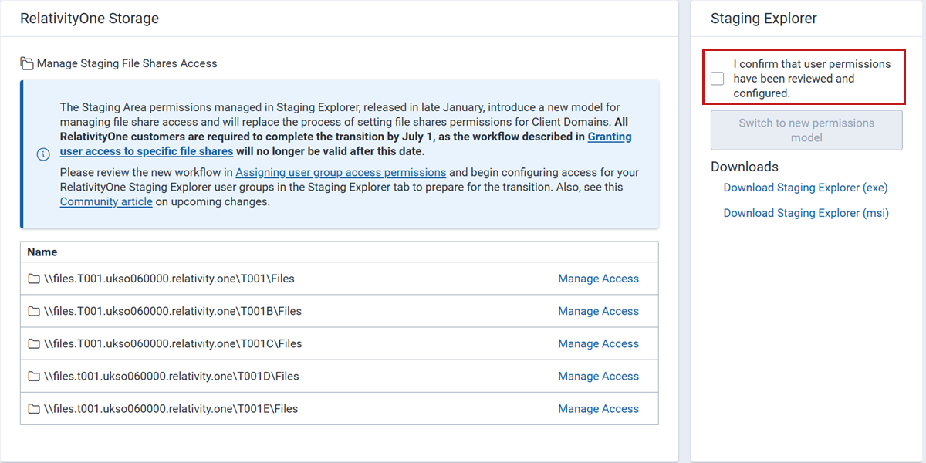Download Staging Explorer (msi)
Screen dimensions: 926x463
click(806, 213)
